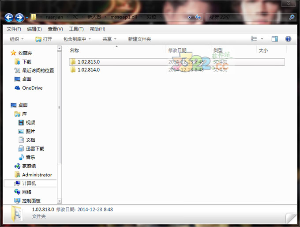300x227 pixels.
Task: Click sidebar scrollbar down arrow
Action: tap(59, 201)
